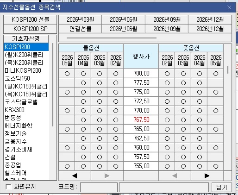Select 중공업 in the asset list

(26, 165)
